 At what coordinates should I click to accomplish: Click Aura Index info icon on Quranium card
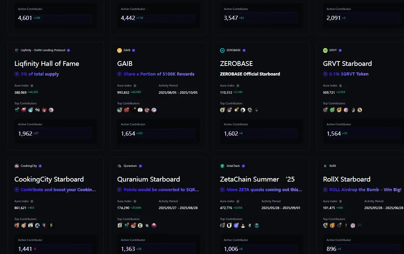click(135, 201)
